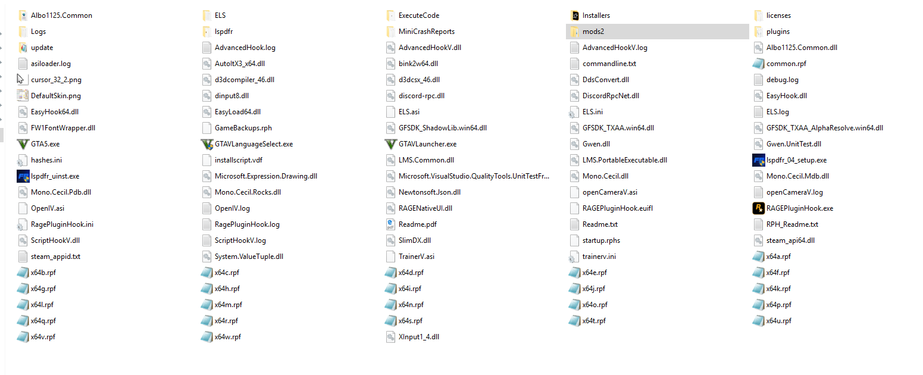Screen dimensions: 923x375
Task: Click the FW1FontWrapper.dll file name
Action: 62,128
